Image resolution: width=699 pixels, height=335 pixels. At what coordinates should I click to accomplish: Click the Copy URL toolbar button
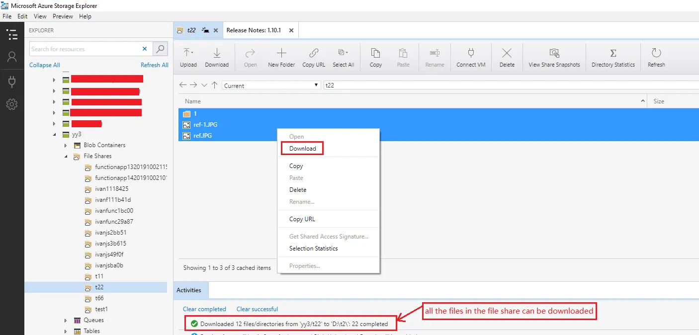314,58
